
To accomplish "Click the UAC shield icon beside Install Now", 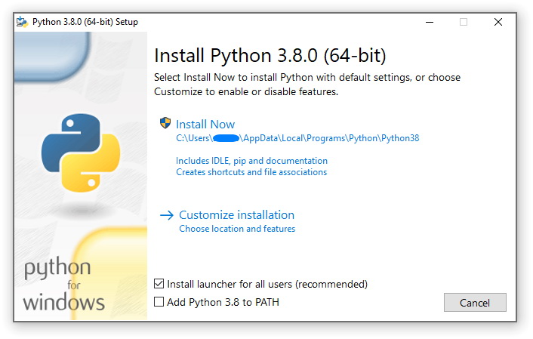I will [x=166, y=124].
